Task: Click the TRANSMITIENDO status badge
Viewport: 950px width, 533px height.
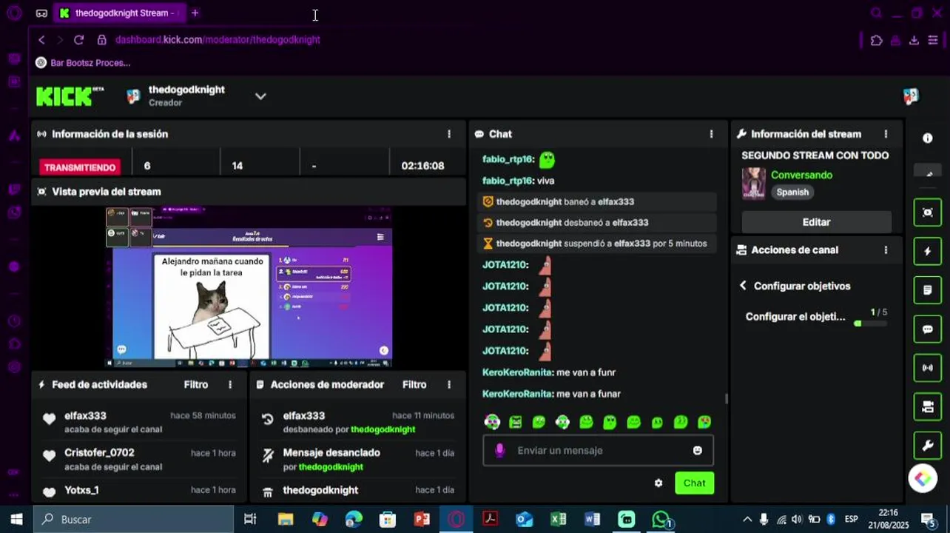Action: click(80, 167)
